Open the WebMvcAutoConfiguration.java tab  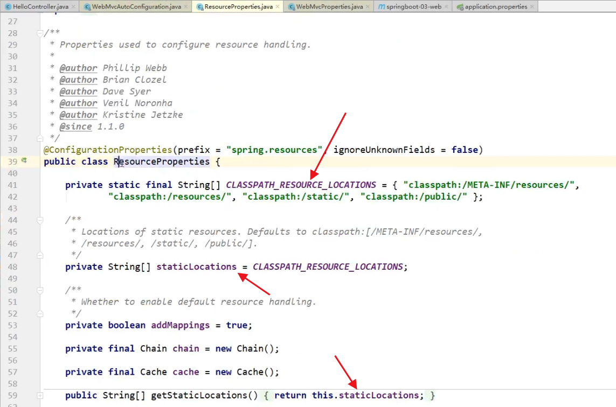click(x=136, y=6)
